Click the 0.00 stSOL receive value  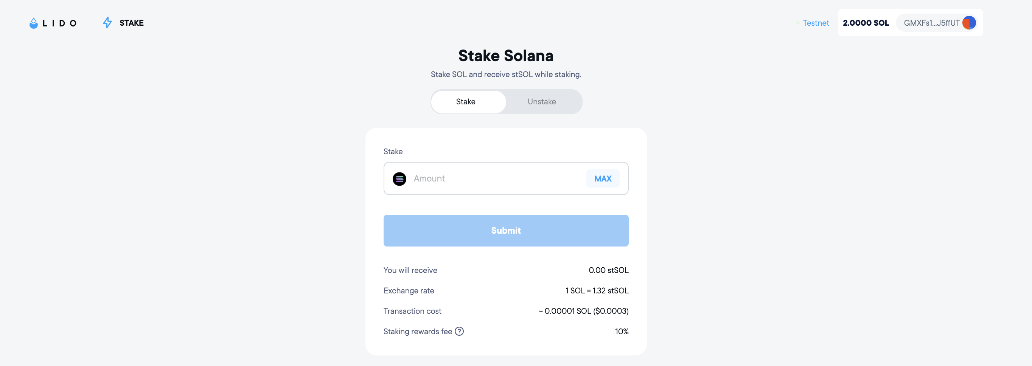[x=608, y=270]
